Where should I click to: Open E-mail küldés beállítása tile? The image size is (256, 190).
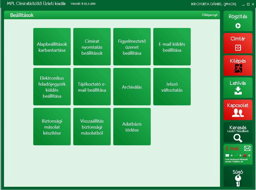pyautogui.click(x=172, y=47)
